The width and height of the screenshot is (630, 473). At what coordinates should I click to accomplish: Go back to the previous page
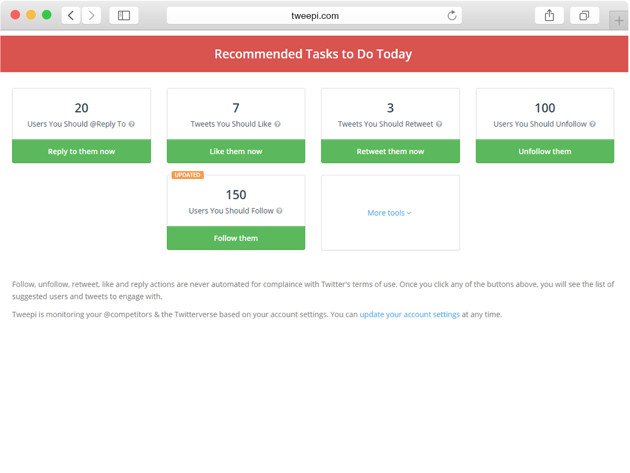(71, 16)
